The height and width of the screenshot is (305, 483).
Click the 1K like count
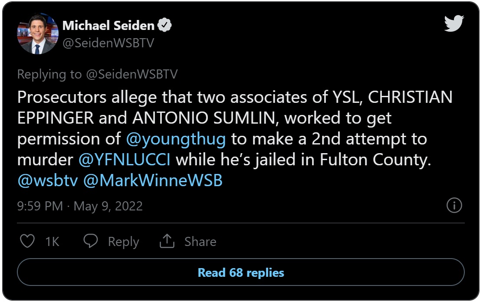click(x=52, y=242)
